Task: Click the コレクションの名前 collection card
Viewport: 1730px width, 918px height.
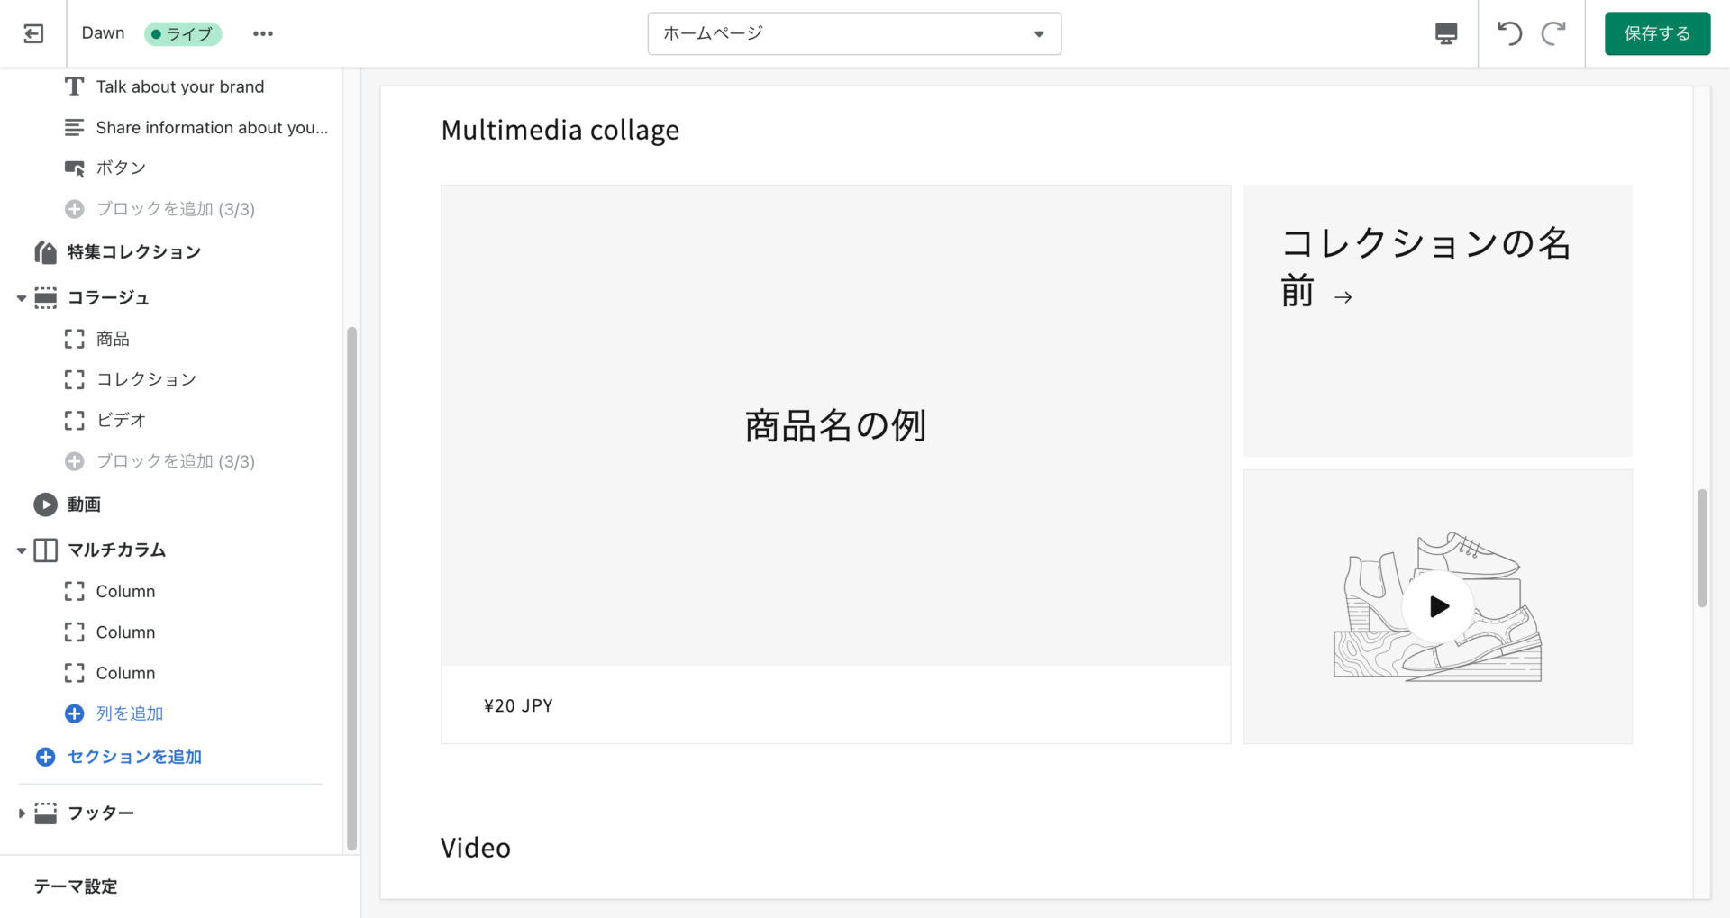Action: pyautogui.click(x=1436, y=320)
